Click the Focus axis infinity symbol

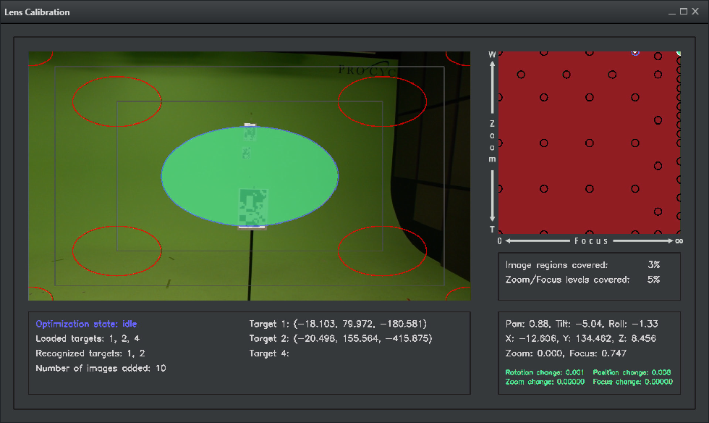click(679, 240)
